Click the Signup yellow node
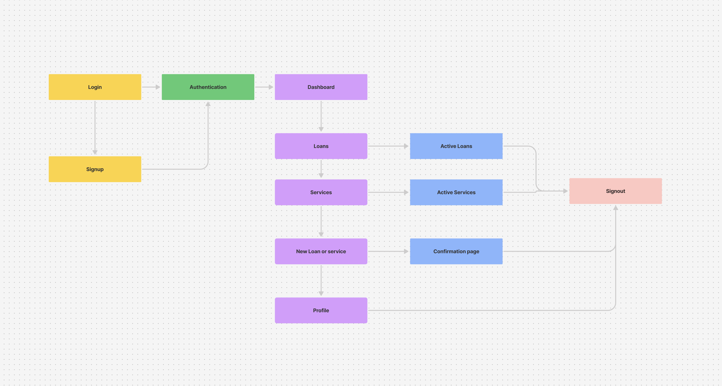The height and width of the screenshot is (386, 722). 95,169
